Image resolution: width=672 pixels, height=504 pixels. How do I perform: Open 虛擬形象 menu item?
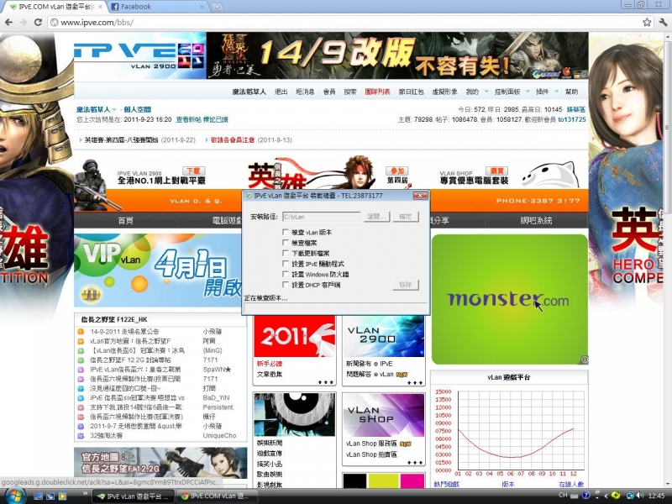click(444, 92)
